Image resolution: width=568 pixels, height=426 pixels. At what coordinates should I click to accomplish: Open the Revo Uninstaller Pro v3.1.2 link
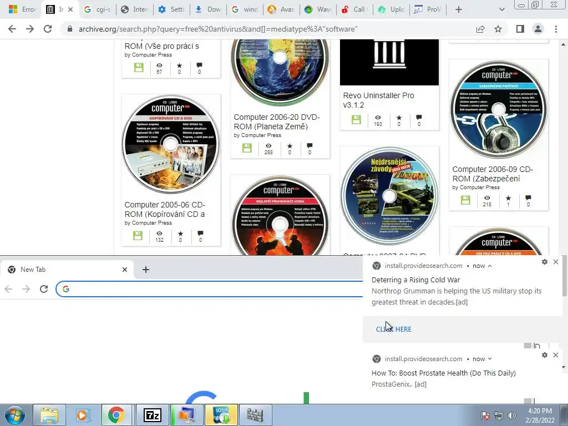tap(378, 100)
